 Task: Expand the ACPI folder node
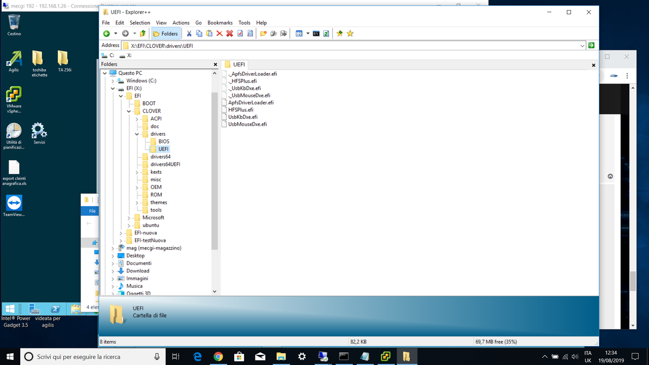(137, 119)
